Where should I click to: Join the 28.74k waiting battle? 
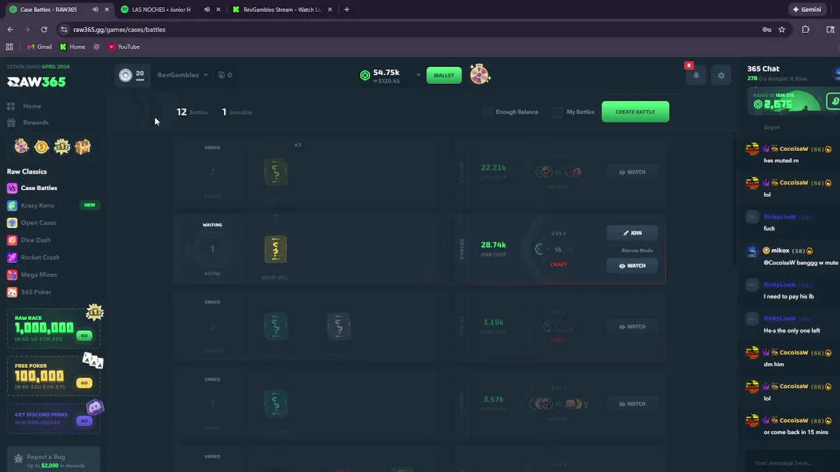coord(632,233)
